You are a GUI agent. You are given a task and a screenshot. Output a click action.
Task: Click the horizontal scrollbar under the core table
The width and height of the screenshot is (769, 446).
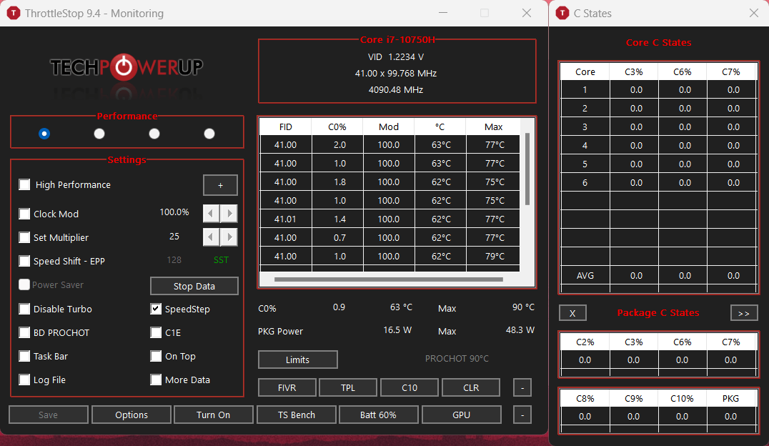(x=388, y=279)
